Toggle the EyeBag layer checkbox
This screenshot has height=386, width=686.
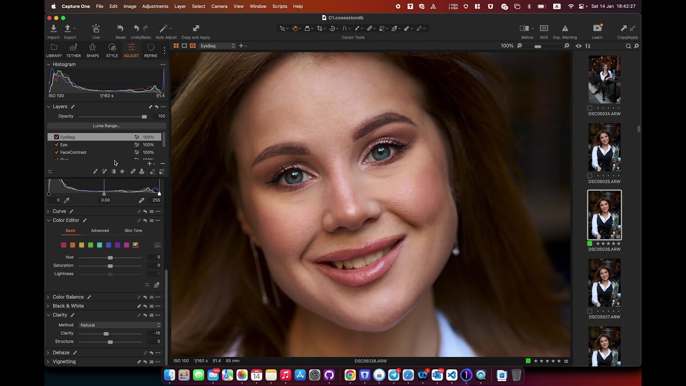pyautogui.click(x=57, y=137)
